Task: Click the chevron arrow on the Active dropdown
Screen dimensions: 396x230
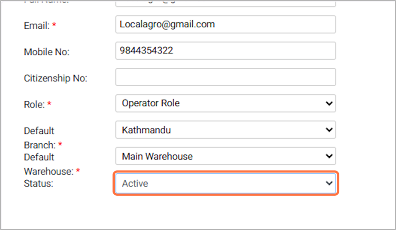Action: [329, 183]
